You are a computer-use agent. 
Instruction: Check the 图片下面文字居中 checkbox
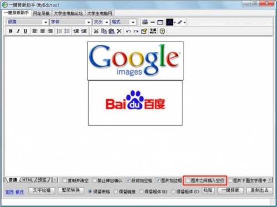tap(230, 180)
